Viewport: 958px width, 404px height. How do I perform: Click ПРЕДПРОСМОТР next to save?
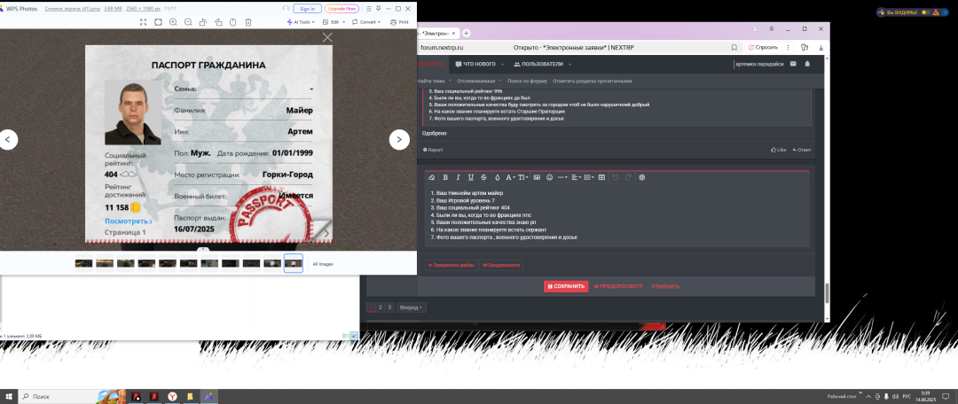point(618,286)
